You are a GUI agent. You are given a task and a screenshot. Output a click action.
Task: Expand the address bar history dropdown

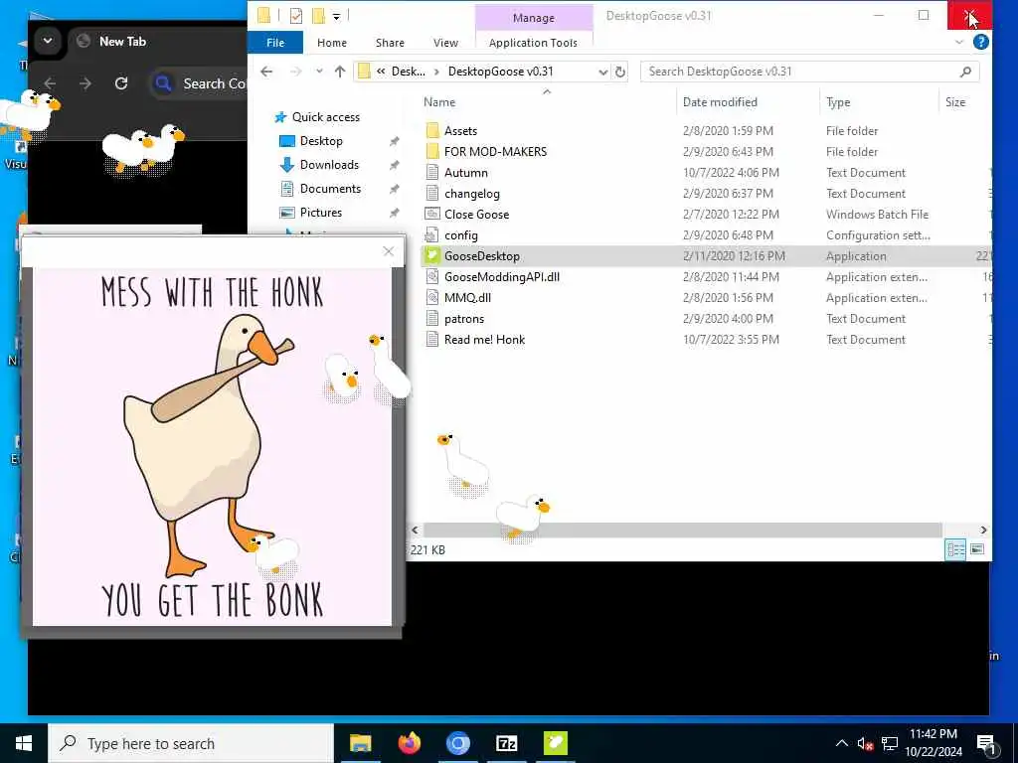(602, 72)
